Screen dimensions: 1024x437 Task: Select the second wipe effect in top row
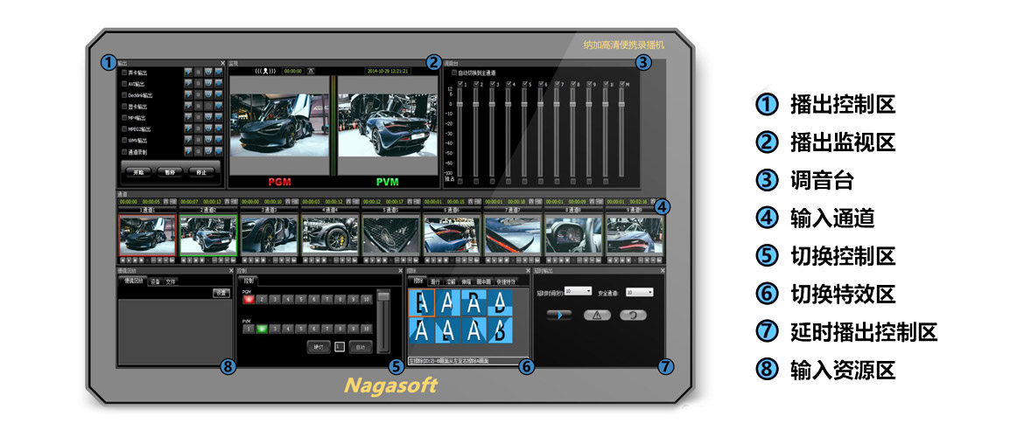point(447,302)
